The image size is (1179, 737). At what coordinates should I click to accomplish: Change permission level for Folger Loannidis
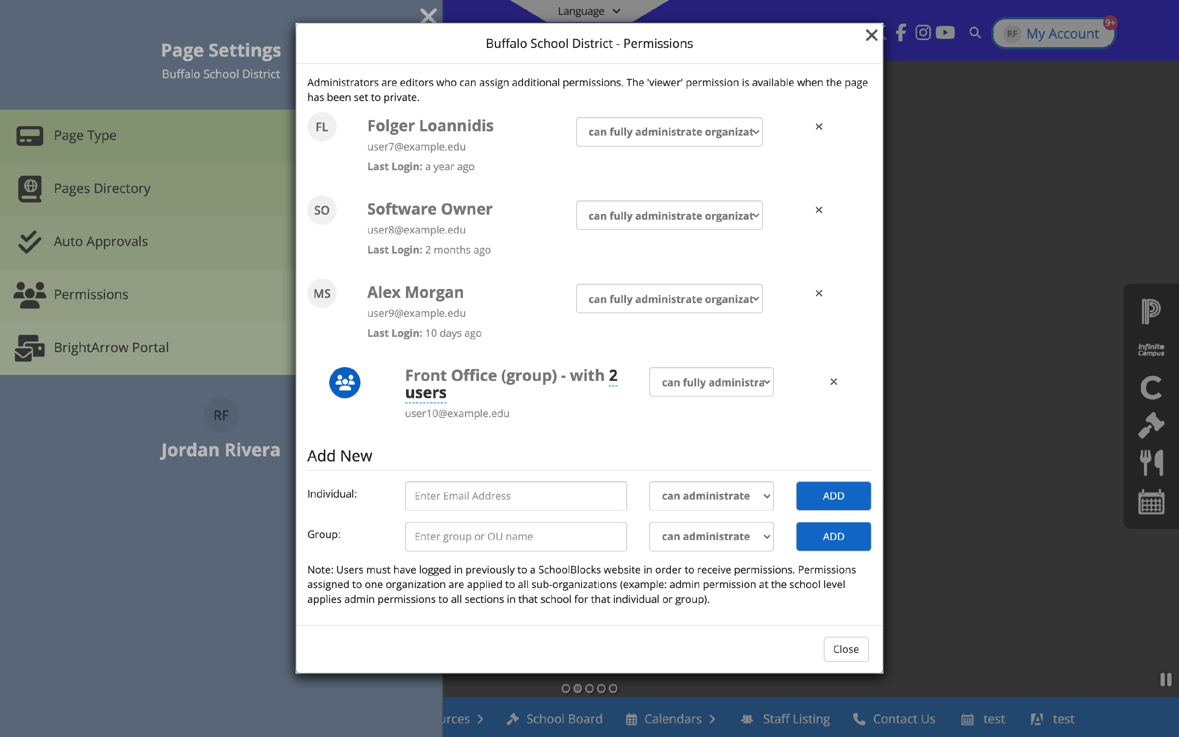[x=669, y=132]
